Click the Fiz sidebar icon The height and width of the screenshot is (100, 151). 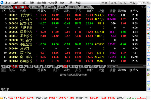point(148,55)
